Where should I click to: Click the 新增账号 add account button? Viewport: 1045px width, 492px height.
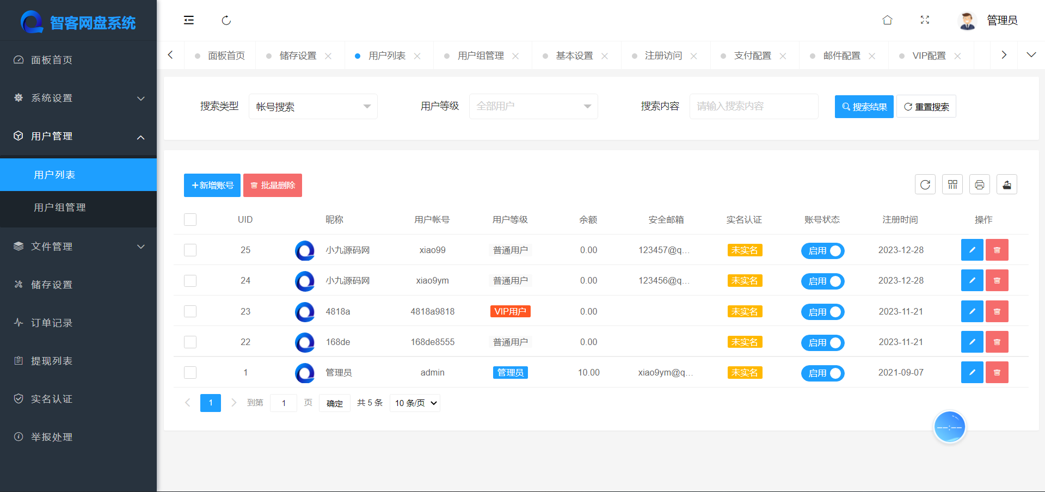(212, 185)
